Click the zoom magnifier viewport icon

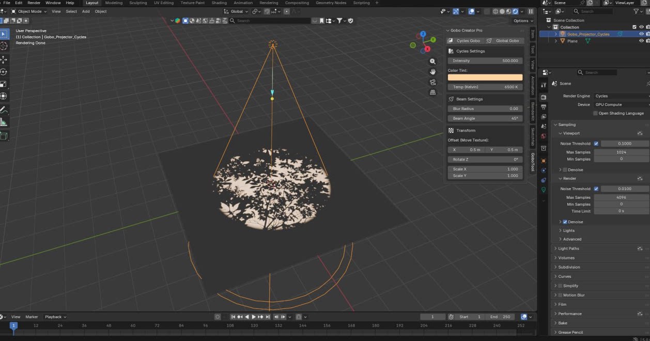(432, 61)
